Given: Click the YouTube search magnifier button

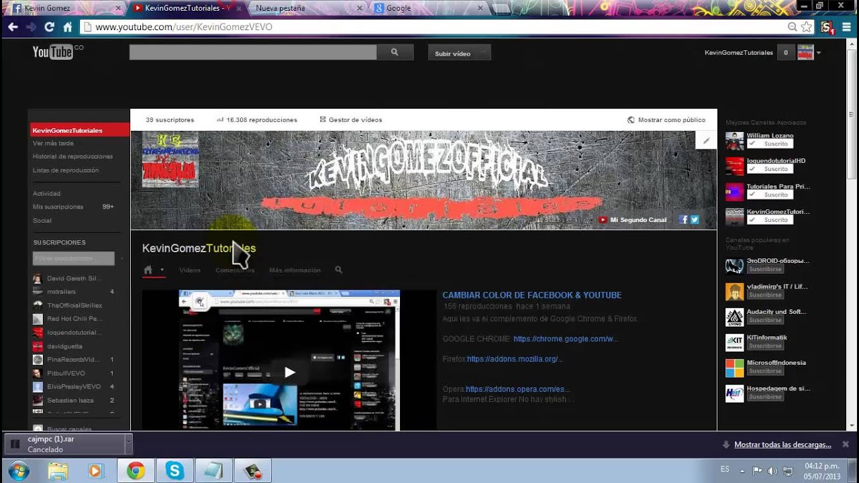Looking at the screenshot, I should point(394,52).
